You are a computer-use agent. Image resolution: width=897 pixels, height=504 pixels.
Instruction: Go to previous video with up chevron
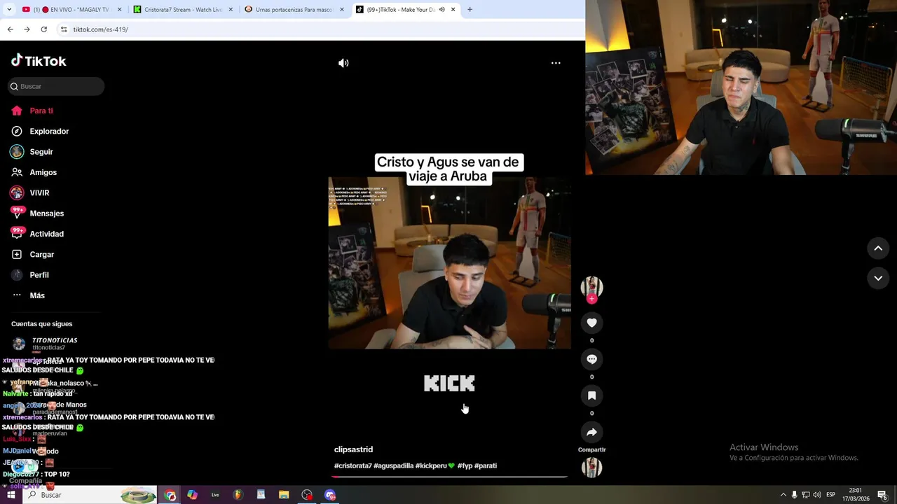(878, 248)
